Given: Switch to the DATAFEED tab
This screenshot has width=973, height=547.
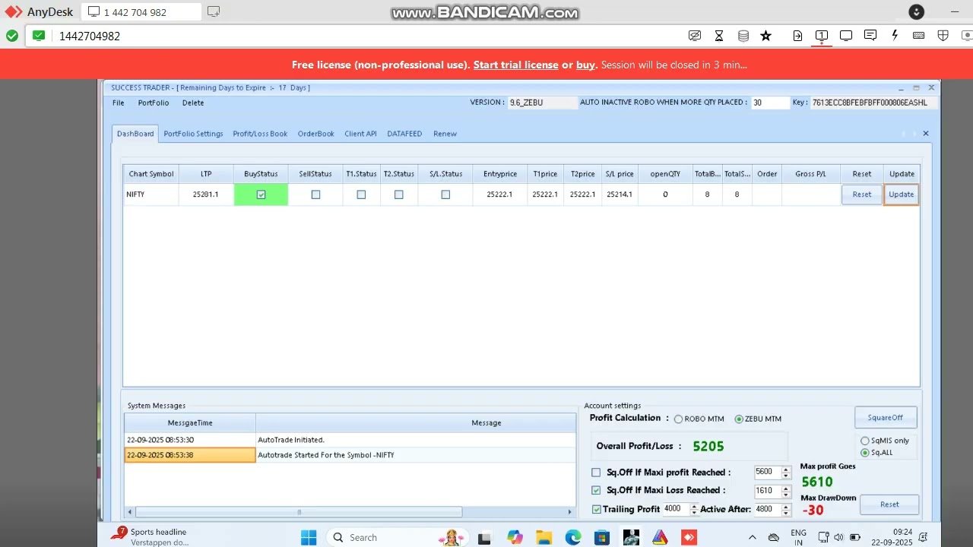Looking at the screenshot, I should [404, 134].
